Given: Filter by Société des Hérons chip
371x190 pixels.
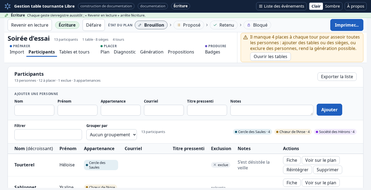Looking at the screenshot, I should coord(335,132).
